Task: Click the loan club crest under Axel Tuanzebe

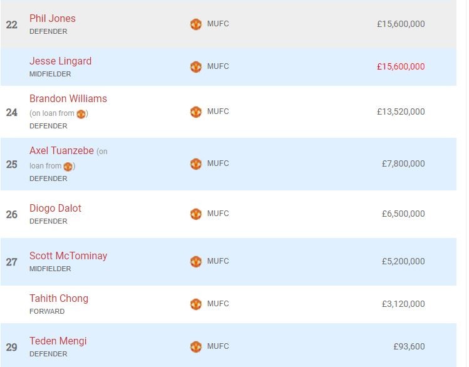Action: tap(68, 167)
